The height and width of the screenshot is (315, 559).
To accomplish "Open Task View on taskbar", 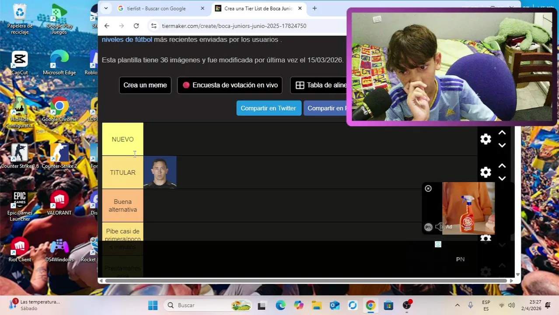I will (x=262, y=305).
